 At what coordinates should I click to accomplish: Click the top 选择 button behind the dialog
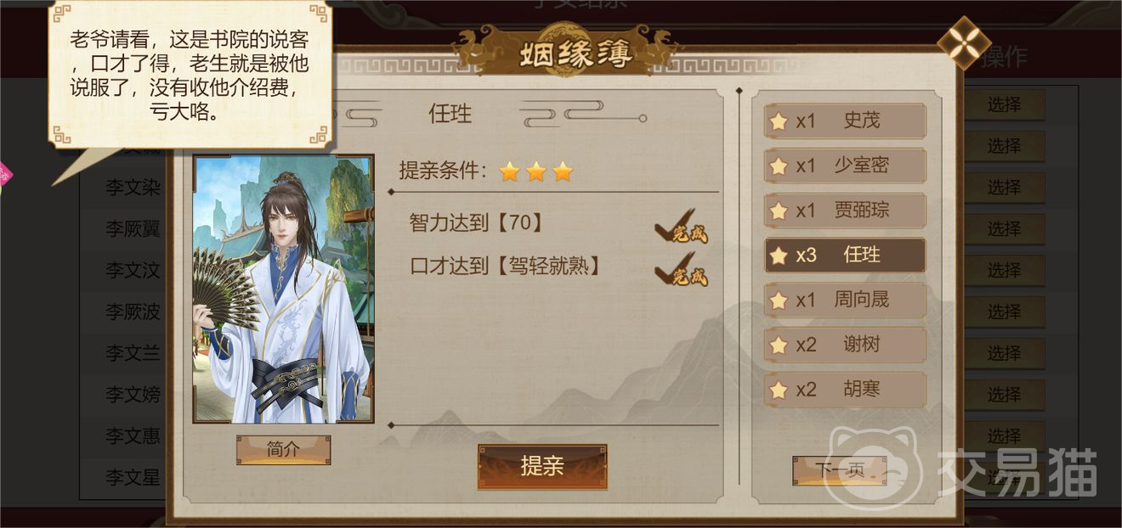click(1004, 105)
